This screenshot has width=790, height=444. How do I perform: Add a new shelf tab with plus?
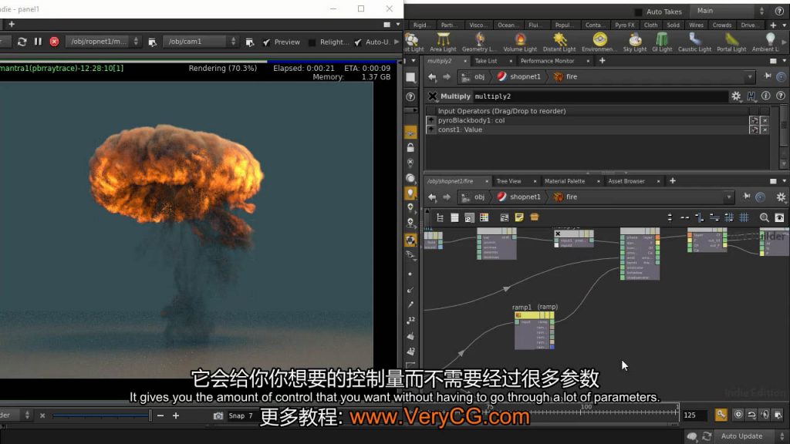coord(773,25)
